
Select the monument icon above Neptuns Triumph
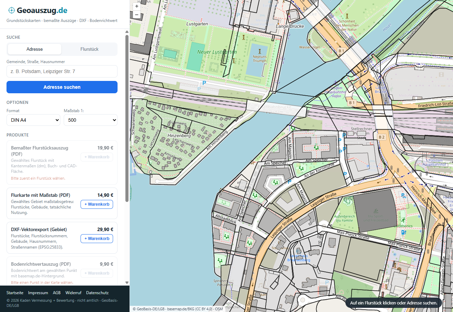259,51
